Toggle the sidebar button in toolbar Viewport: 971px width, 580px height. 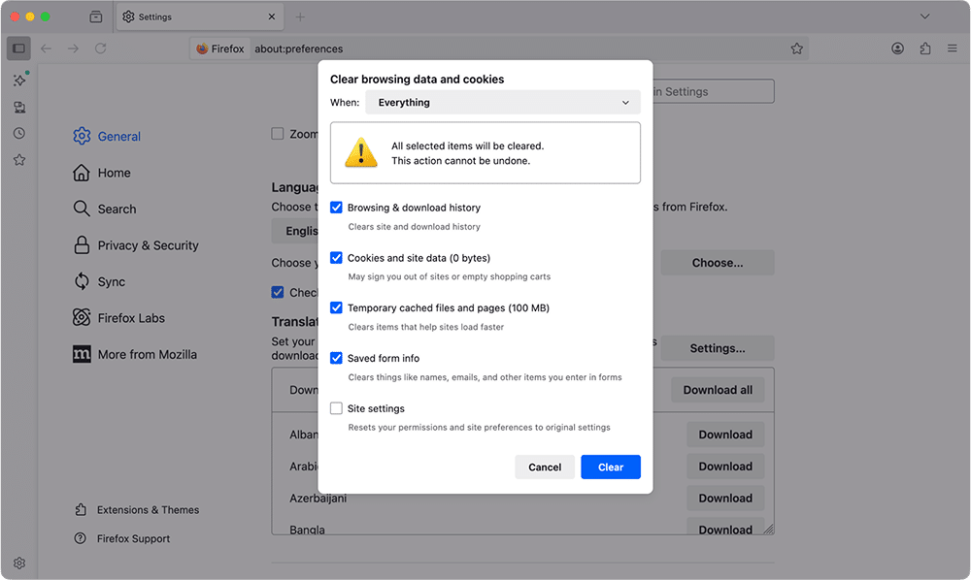pos(18,48)
